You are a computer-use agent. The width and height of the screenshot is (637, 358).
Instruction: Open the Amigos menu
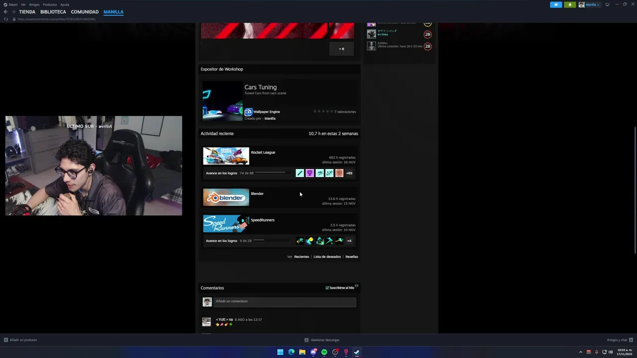pyautogui.click(x=34, y=4)
